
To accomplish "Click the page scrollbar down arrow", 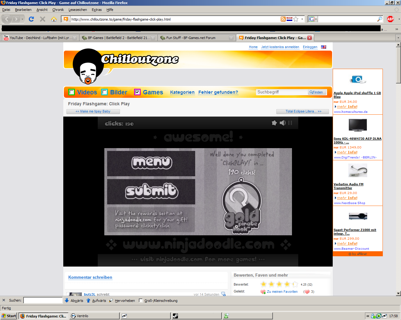I will click(x=398, y=293).
